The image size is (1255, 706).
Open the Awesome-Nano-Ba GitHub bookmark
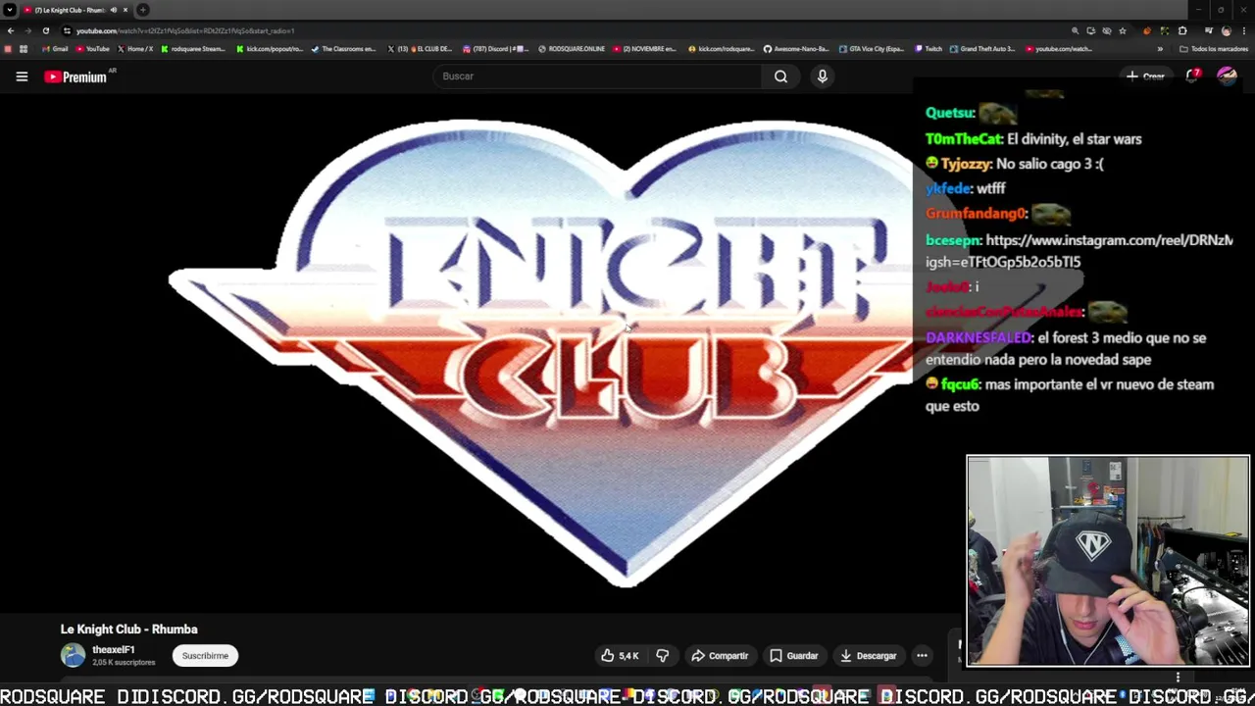pyautogui.click(x=796, y=49)
